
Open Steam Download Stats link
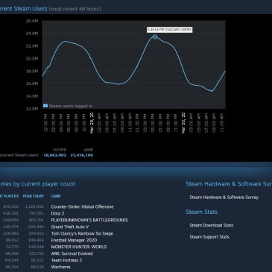point(212,225)
